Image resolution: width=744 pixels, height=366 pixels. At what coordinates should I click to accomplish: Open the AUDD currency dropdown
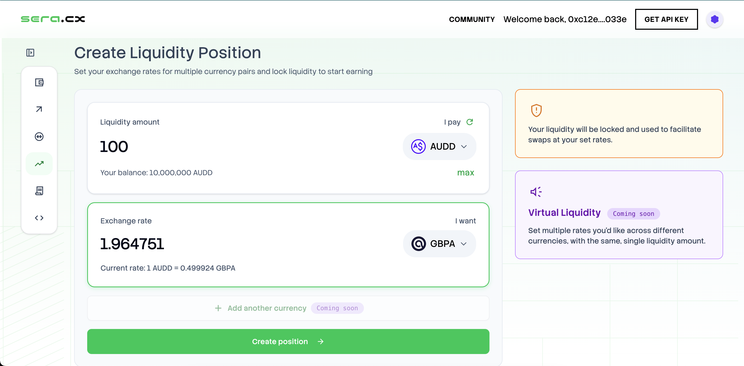click(x=439, y=146)
